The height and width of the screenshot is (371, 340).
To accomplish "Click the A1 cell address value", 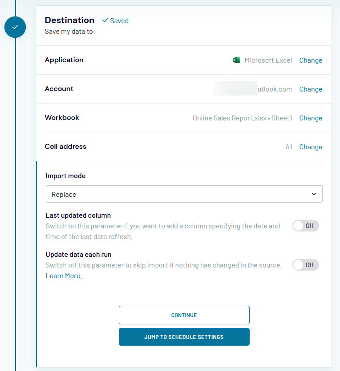I will [288, 147].
